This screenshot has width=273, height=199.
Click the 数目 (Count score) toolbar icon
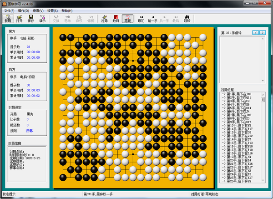116,19
